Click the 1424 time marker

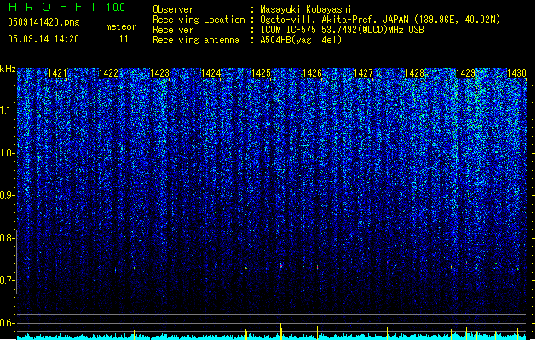tap(211, 73)
